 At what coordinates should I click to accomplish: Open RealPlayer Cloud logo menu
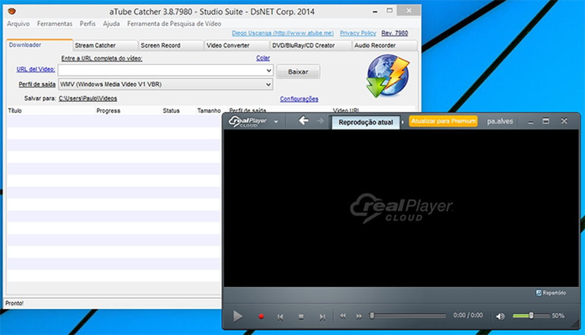coord(253,121)
